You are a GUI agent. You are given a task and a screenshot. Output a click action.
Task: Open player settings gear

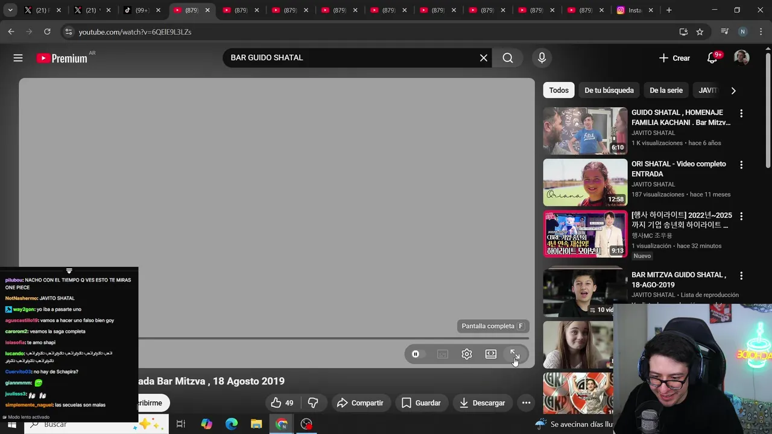(466, 354)
